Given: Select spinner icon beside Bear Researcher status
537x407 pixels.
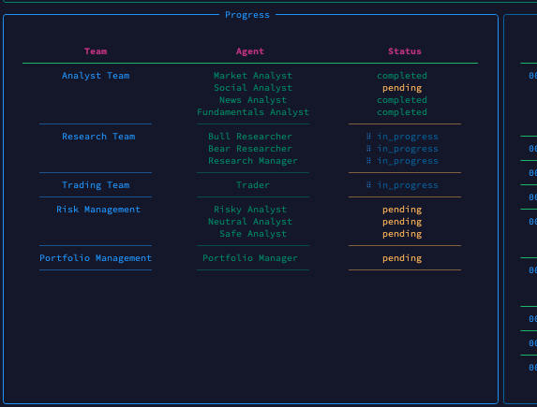Looking at the screenshot, I should [x=368, y=149].
